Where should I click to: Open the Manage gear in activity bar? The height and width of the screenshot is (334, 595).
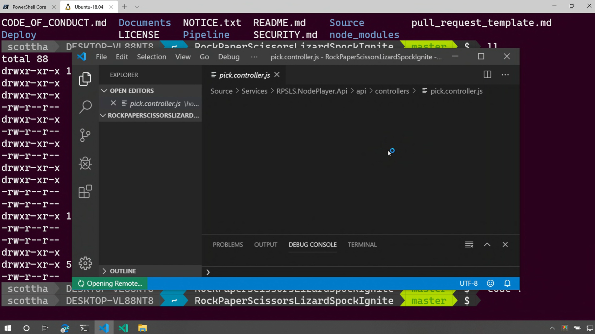click(x=85, y=263)
